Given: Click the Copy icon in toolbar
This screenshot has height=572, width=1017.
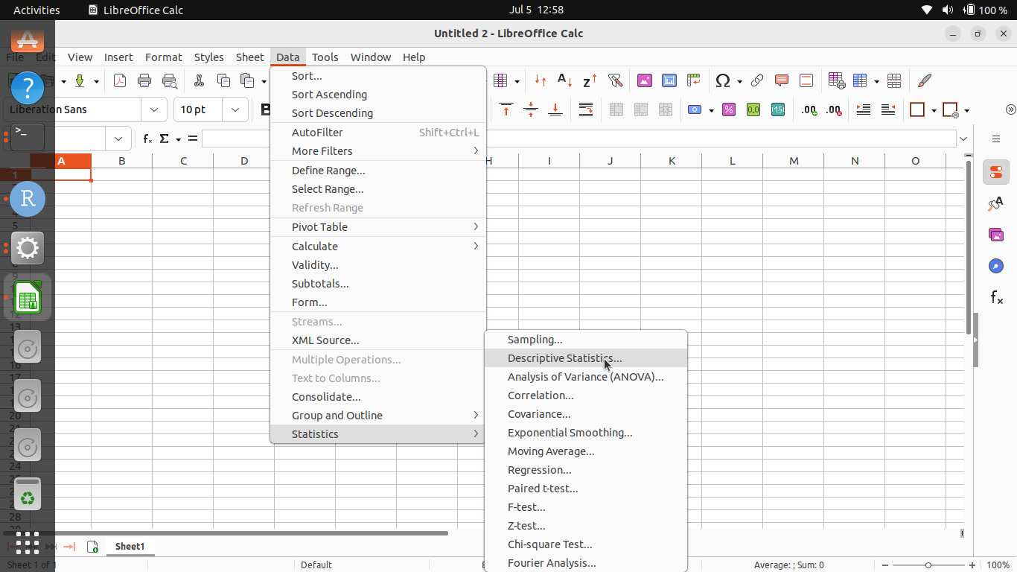Looking at the screenshot, I should tap(223, 80).
